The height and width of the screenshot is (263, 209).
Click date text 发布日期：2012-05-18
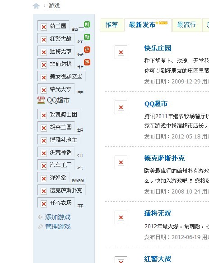172,137
